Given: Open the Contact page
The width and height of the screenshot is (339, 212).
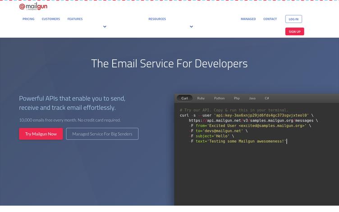Looking at the screenshot, I should tap(270, 19).
